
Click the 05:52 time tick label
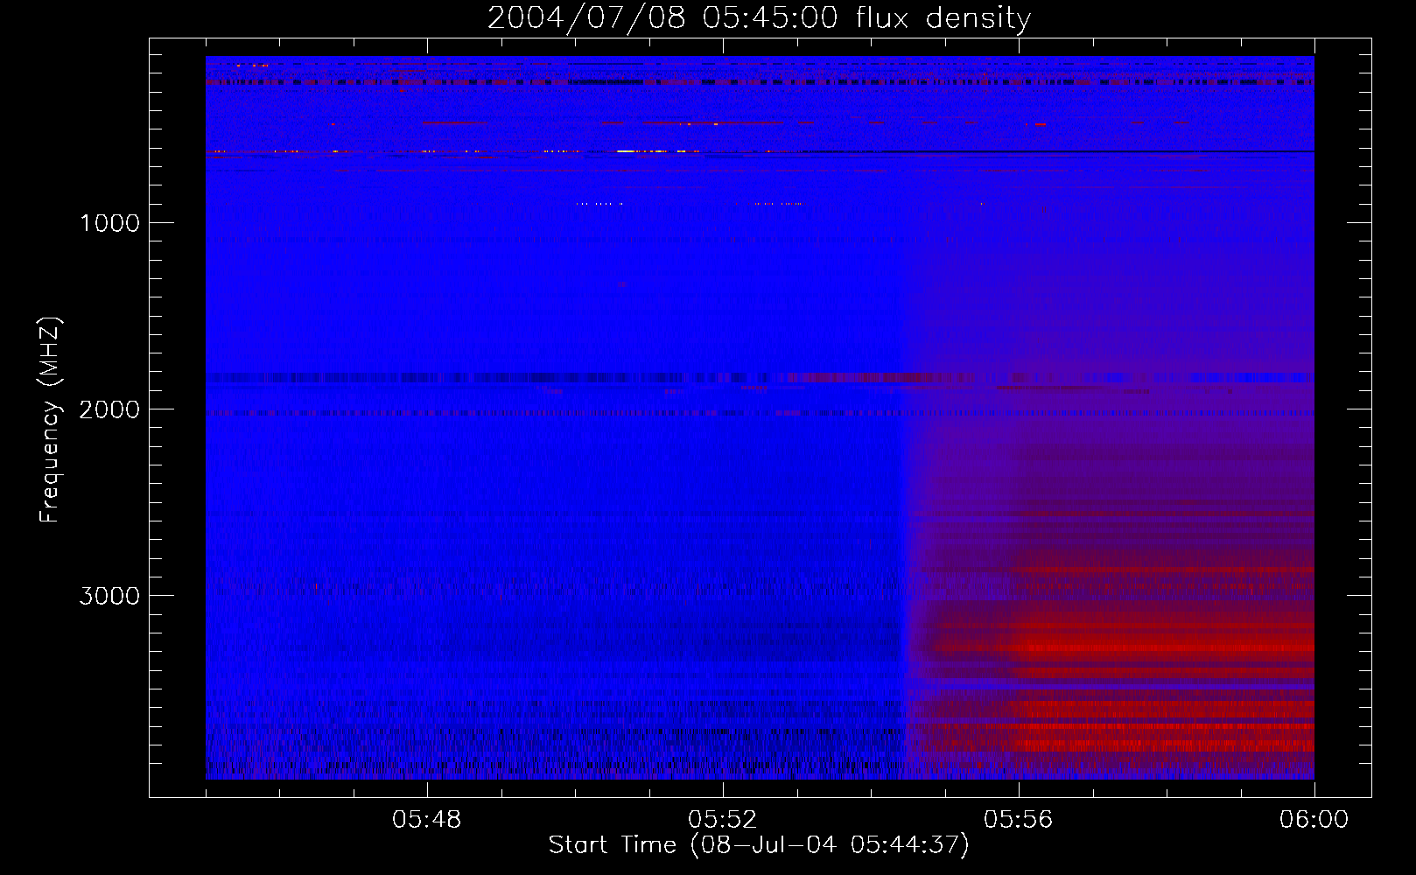[723, 820]
